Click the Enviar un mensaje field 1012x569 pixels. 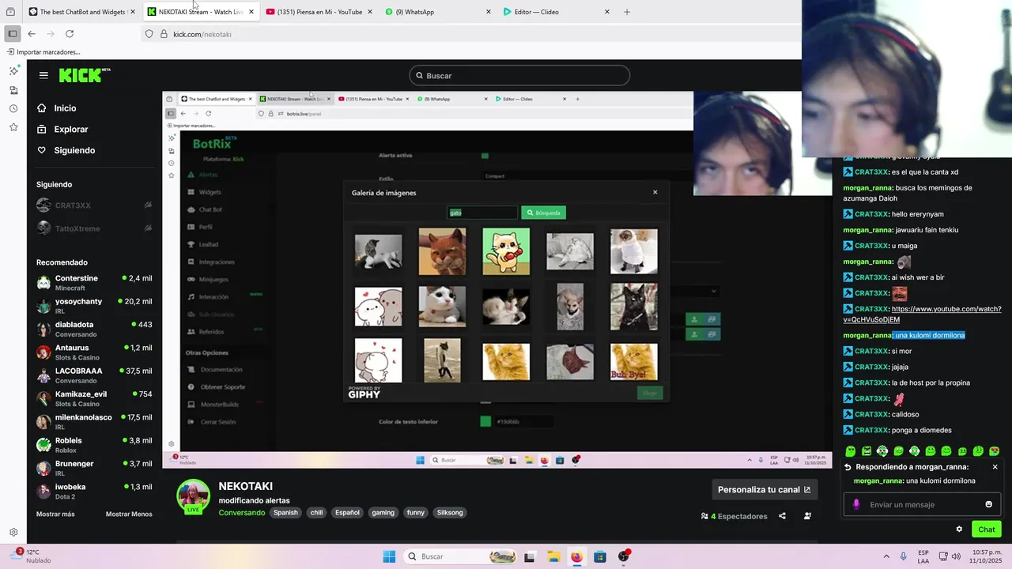[921, 505]
